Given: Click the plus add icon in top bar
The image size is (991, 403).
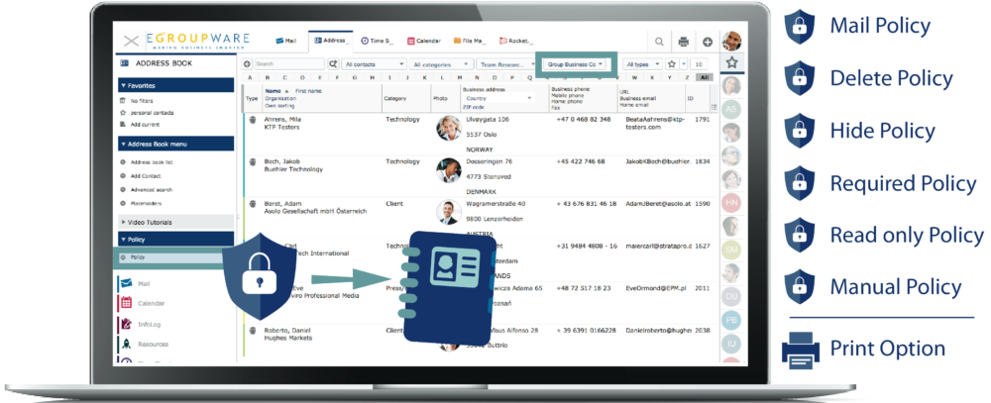Looking at the screenshot, I should pos(707,42).
